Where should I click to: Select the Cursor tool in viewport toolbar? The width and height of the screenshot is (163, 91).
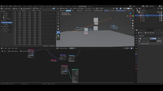click(x=58, y=17)
